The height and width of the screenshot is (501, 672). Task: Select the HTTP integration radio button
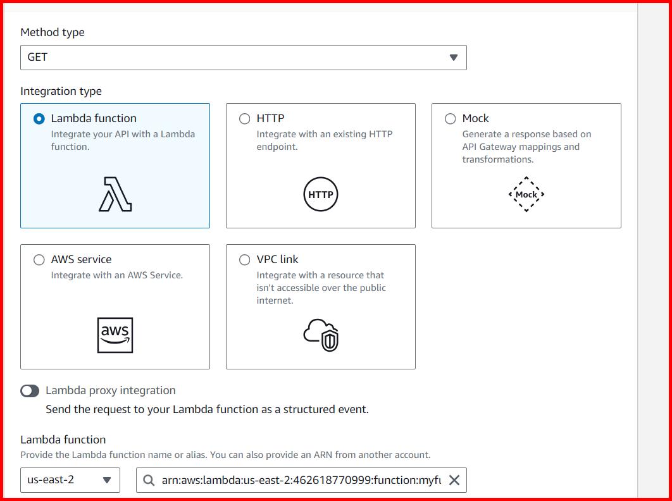(244, 118)
